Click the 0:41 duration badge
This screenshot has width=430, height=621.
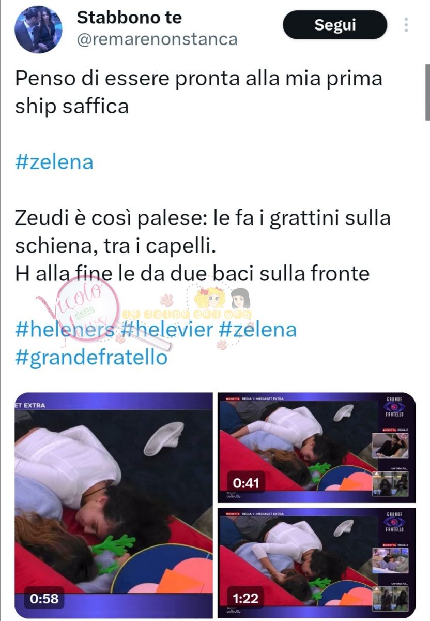point(246,483)
